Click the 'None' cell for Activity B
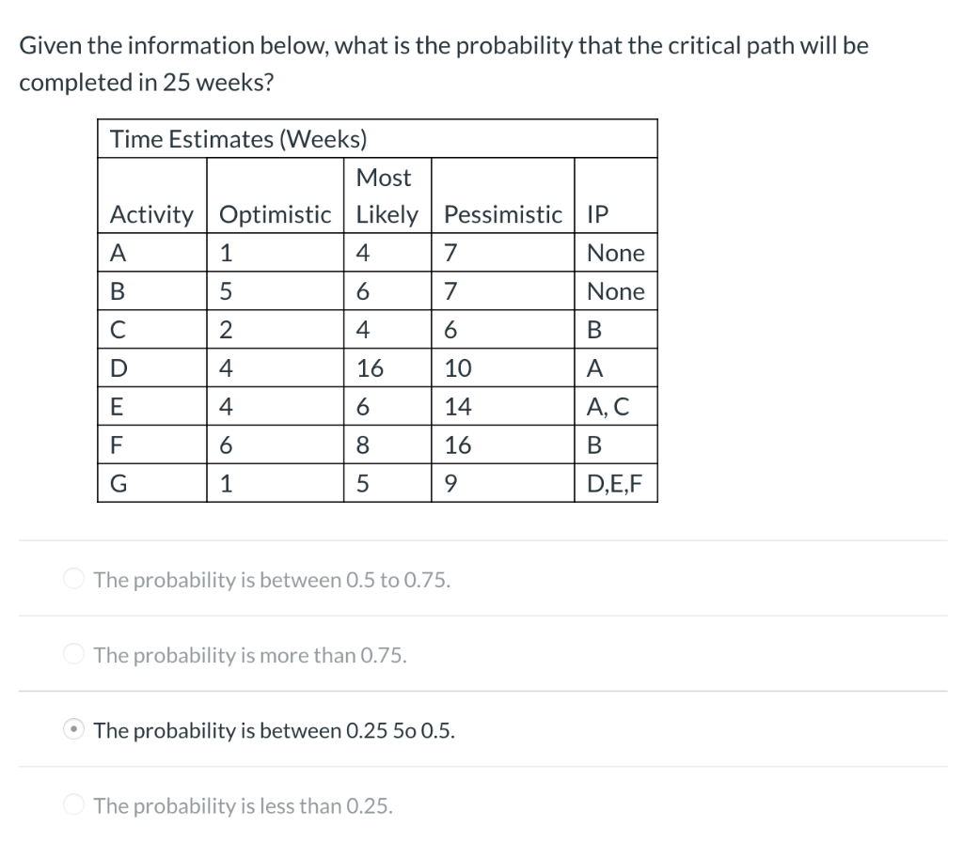 coord(616,290)
